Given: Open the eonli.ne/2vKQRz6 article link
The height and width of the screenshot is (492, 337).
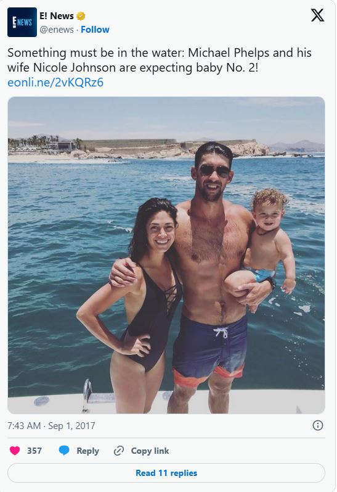Looking at the screenshot, I should [55, 83].
